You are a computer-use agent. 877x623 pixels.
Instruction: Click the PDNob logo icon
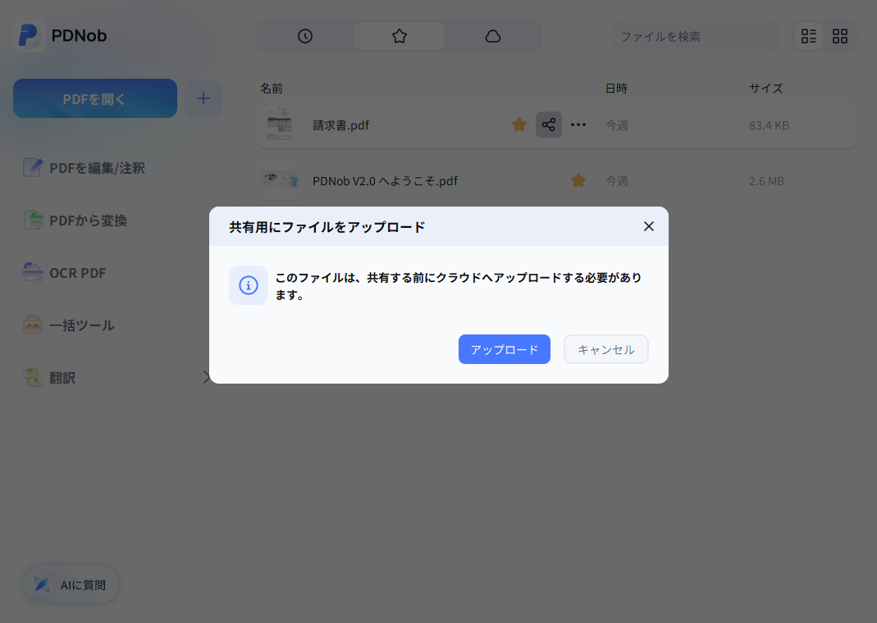click(x=29, y=36)
